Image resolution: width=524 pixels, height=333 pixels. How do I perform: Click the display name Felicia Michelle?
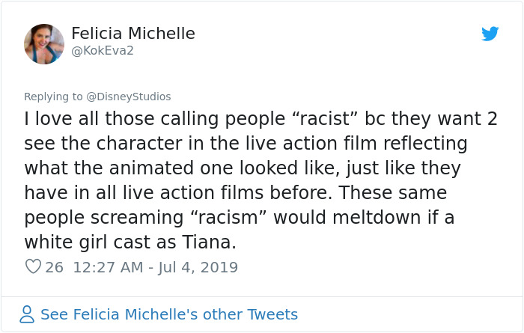133,34
